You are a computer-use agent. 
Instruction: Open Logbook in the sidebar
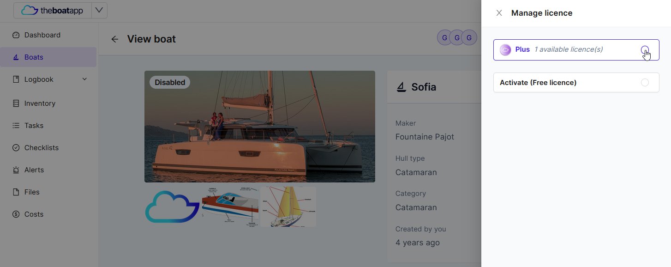(x=39, y=79)
